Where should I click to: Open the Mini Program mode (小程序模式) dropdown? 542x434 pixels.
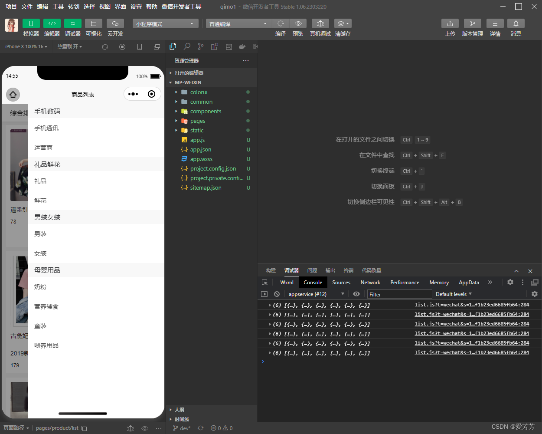click(166, 23)
